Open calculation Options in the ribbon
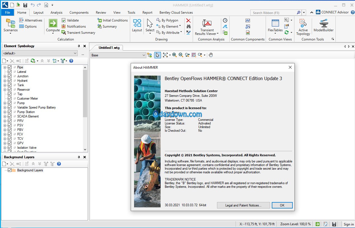 pos(28,27)
